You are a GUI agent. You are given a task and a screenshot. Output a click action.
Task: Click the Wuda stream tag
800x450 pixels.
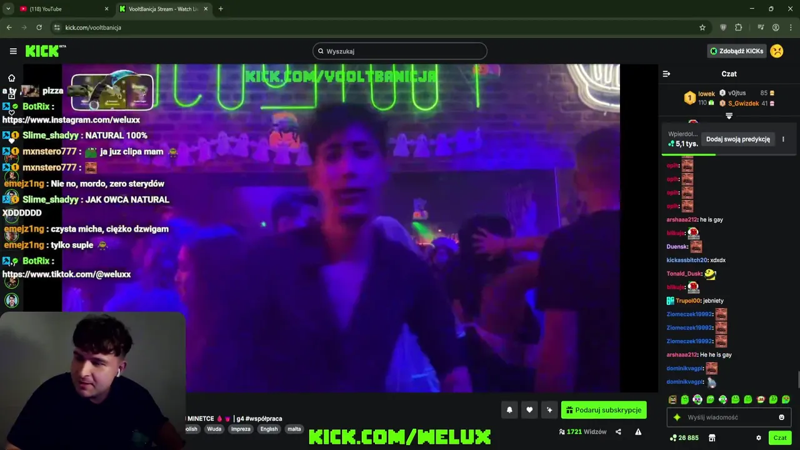[x=214, y=429]
